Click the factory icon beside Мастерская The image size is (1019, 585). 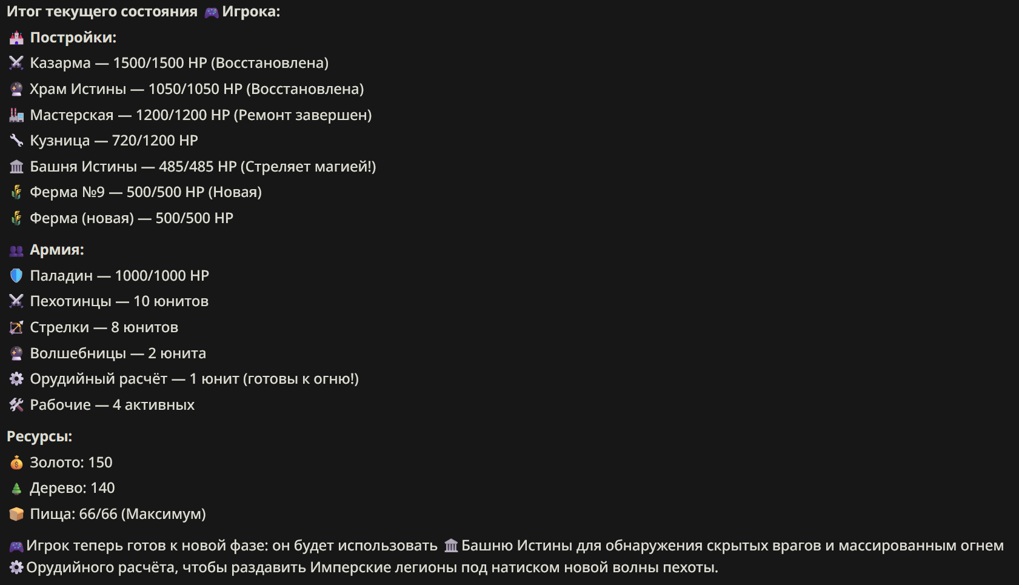tap(16, 115)
